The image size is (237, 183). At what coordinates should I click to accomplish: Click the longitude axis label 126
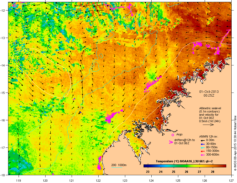click(x=205, y=180)
